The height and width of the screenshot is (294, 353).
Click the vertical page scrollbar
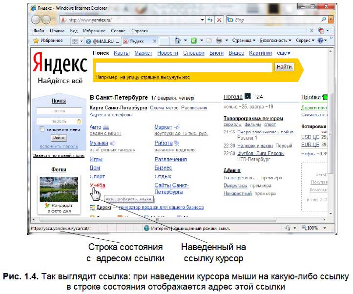tap(331, 133)
